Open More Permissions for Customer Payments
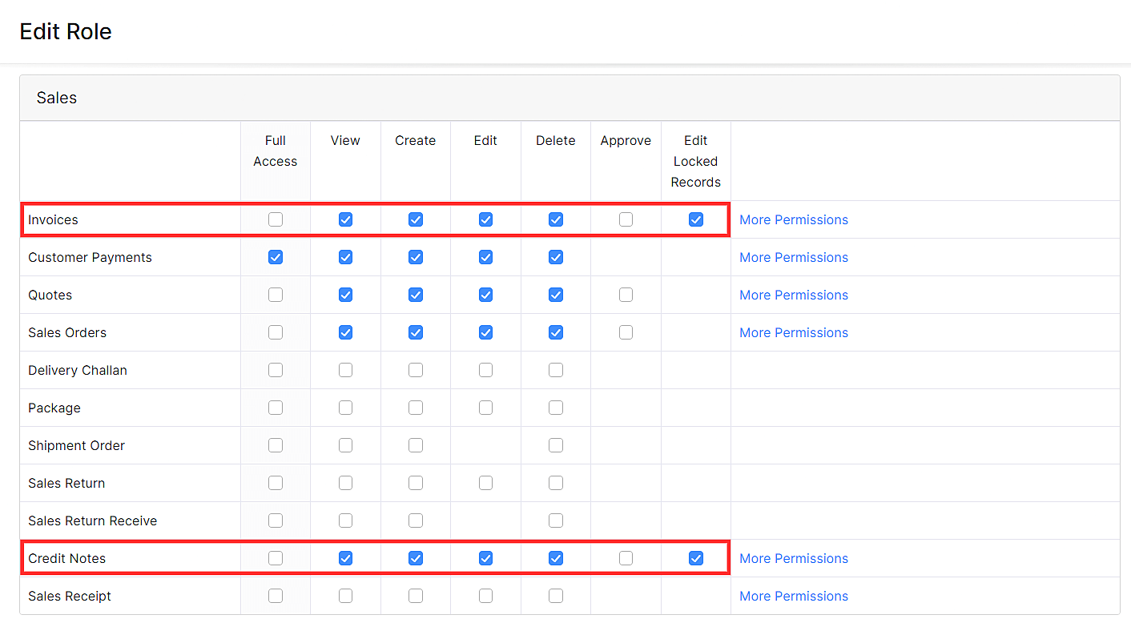The image size is (1131, 623). coord(793,257)
